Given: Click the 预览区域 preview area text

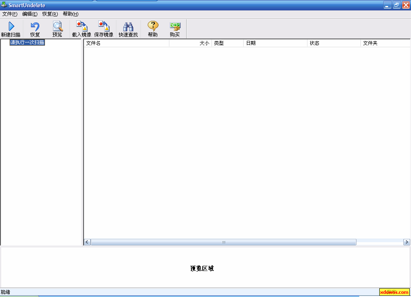Looking at the screenshot, I should coord(202,269).
